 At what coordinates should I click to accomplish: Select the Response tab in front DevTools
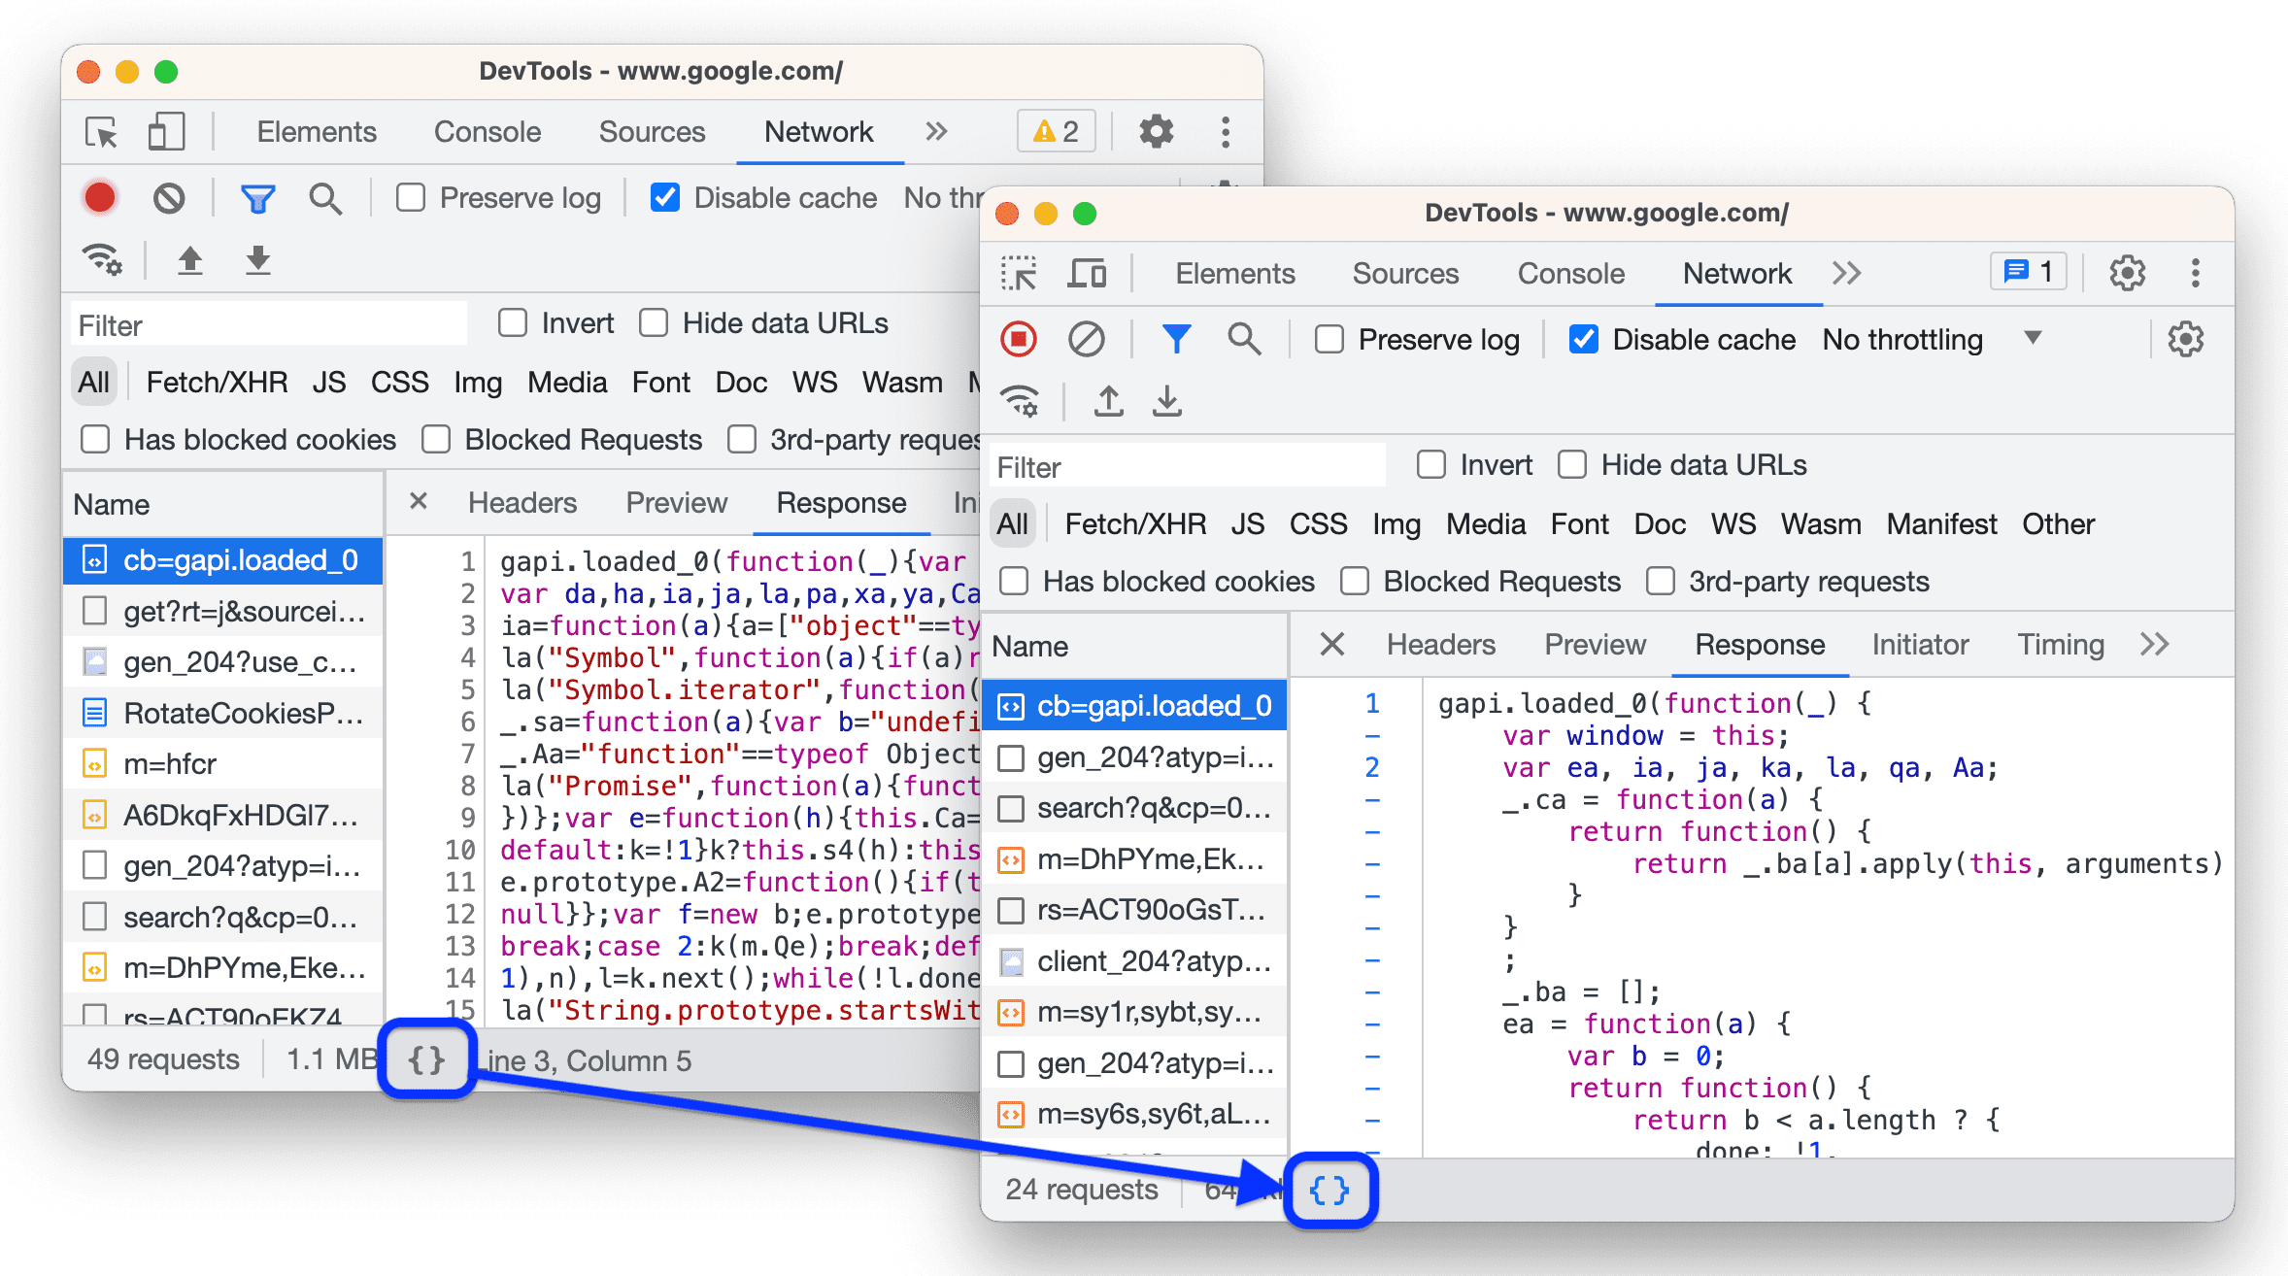point(1757,644)
